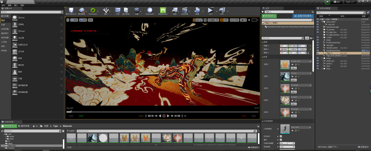This screenshot has height=151, width=371.
Task: Open the Omniverse toolbar icon
Action: coord(93,10)
